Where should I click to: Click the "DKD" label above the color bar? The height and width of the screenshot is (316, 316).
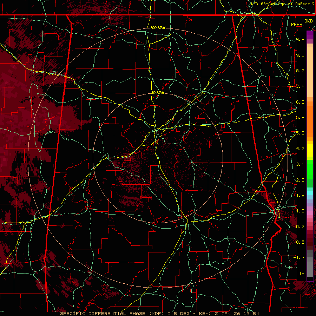coord(309,21)
